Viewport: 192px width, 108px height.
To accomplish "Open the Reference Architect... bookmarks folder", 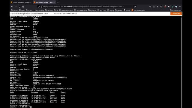I will 66,10.
